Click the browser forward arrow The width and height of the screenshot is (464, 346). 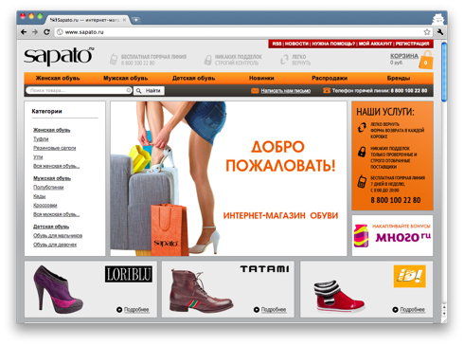point(35,32)
